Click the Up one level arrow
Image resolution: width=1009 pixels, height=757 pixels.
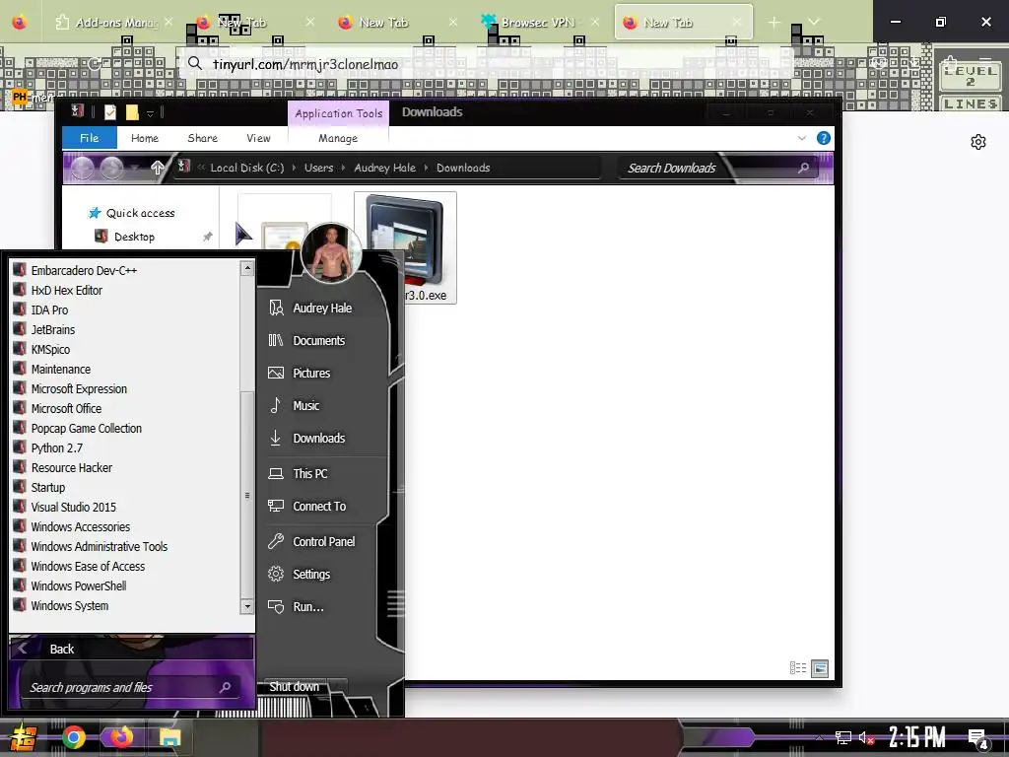coord(157,168)
